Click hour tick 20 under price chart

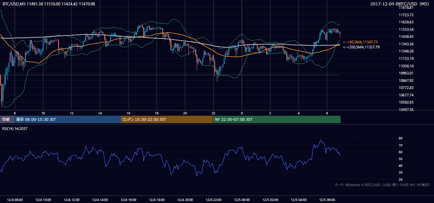pyautogui.click(x=185, y=113)
